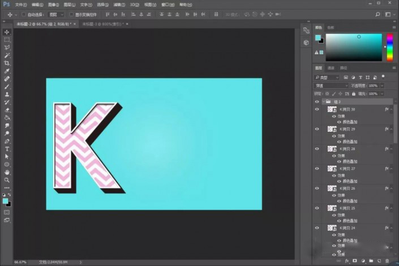The width and height of the screenshot is (399, 266).
Task: Choose the Eyedropper tool
Action: 7,71
